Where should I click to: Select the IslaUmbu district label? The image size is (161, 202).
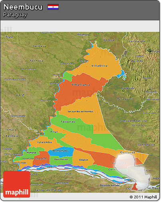[x=44, y=142]
